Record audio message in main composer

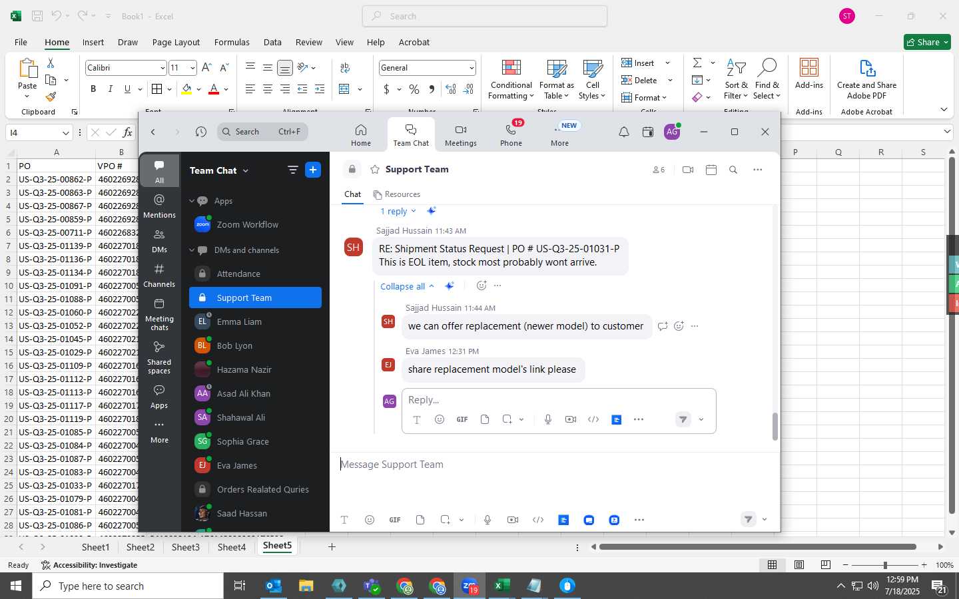click(x=487, y=520)
